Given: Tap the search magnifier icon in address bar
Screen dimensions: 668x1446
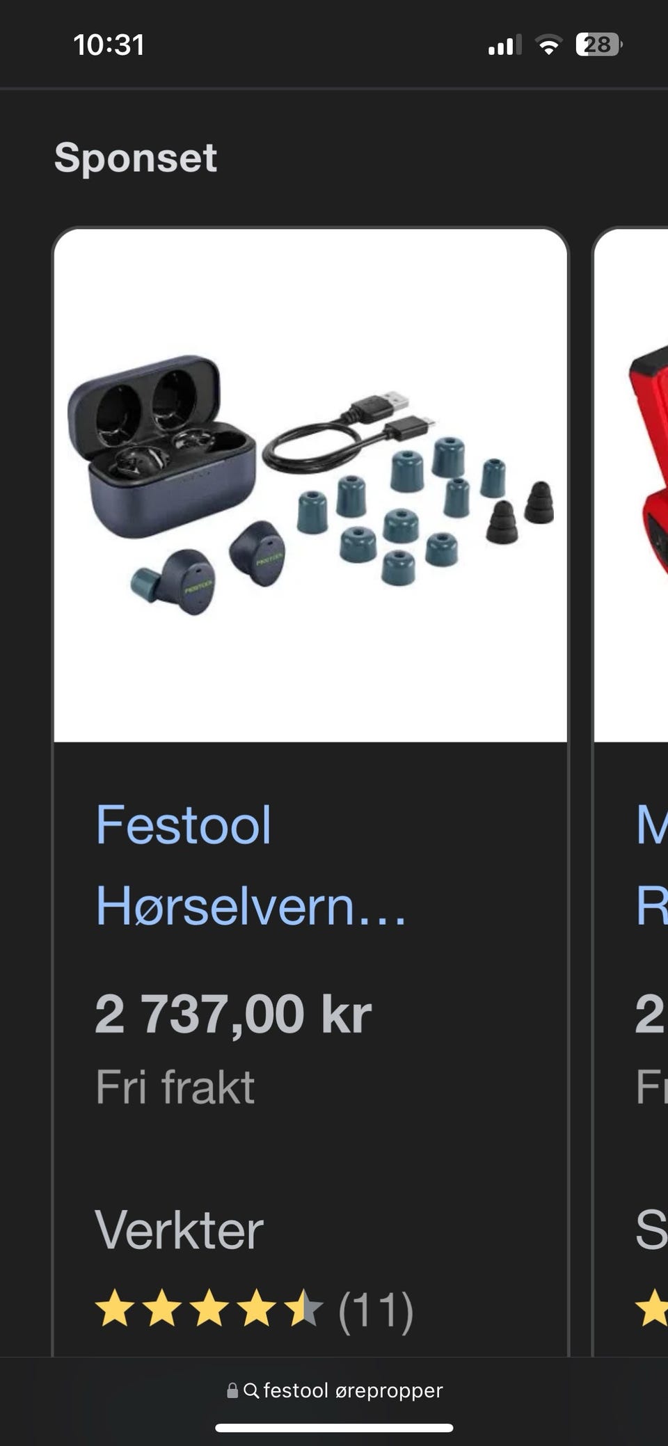Looking at the screenshot, I should pos(251,1390).
